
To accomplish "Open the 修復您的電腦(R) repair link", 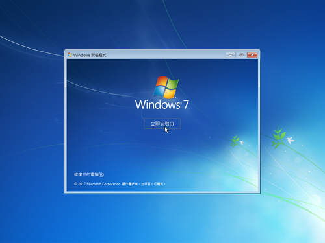I will click(x=89, y=174).
